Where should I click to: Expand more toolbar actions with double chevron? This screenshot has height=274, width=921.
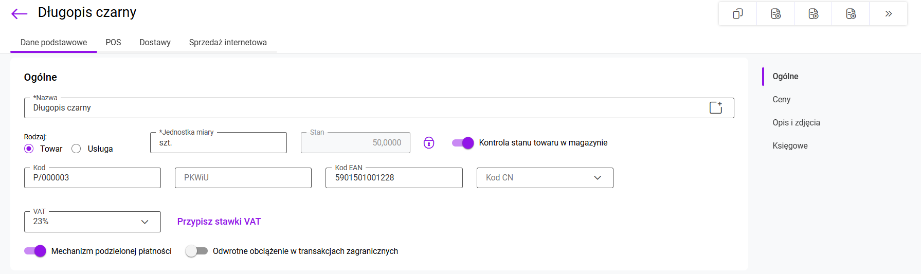[888, 14]
